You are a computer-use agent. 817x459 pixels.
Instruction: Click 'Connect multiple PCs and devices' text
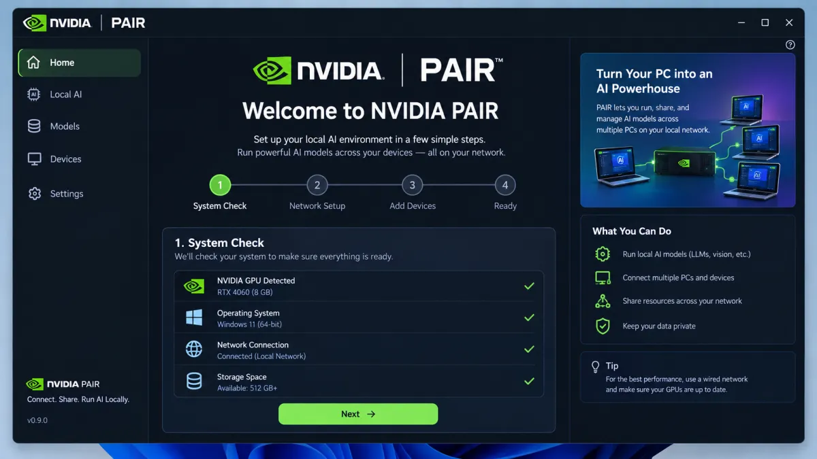pos(678,277)
